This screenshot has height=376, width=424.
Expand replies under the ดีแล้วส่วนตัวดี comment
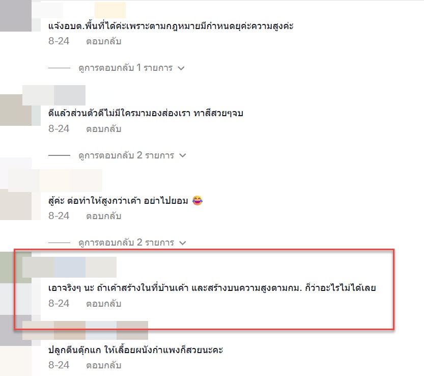click(x=132, y=155)
